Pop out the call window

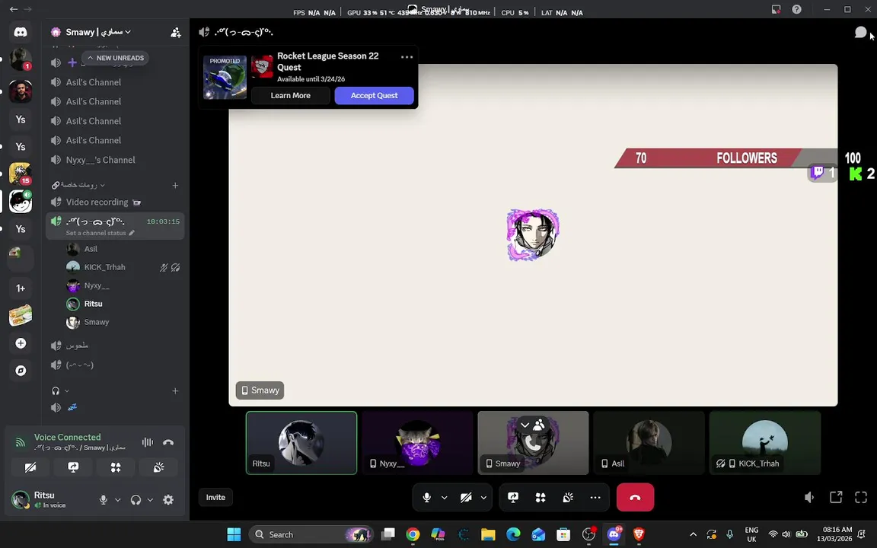pyautogui.click(x=836, y=497)
